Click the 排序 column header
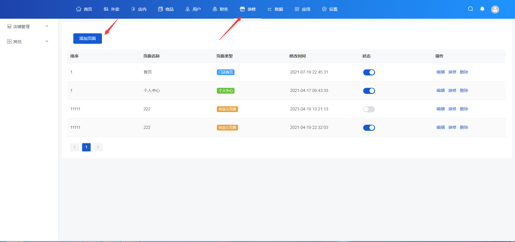This screenshot has height=242, width=515. pos(74,56)
